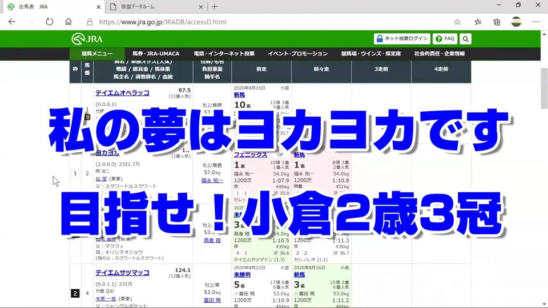The image size is (548, 308).
Task: Click the page vertical scrollbar thumb
Action: click(x=544, y=88)
